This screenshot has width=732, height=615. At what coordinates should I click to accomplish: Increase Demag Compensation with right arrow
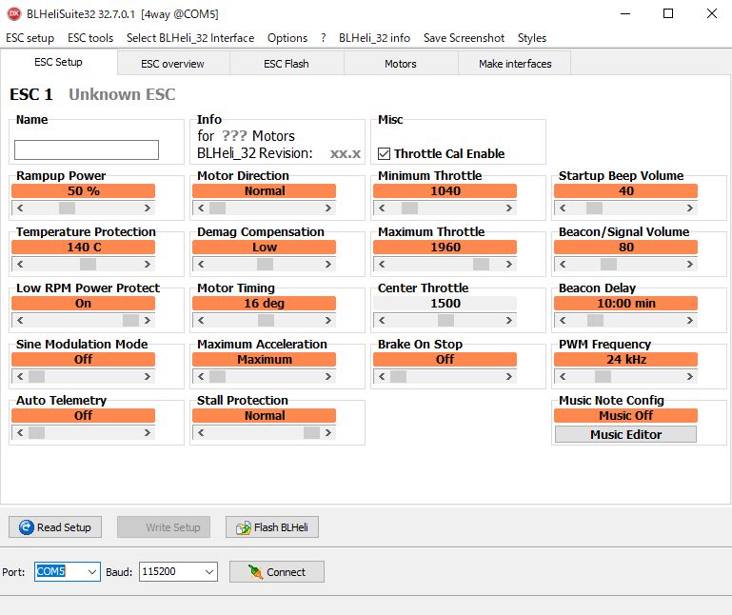[328, 264]
